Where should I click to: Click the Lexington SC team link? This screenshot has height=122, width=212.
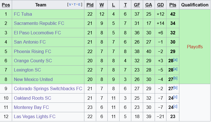coord(27,70)
